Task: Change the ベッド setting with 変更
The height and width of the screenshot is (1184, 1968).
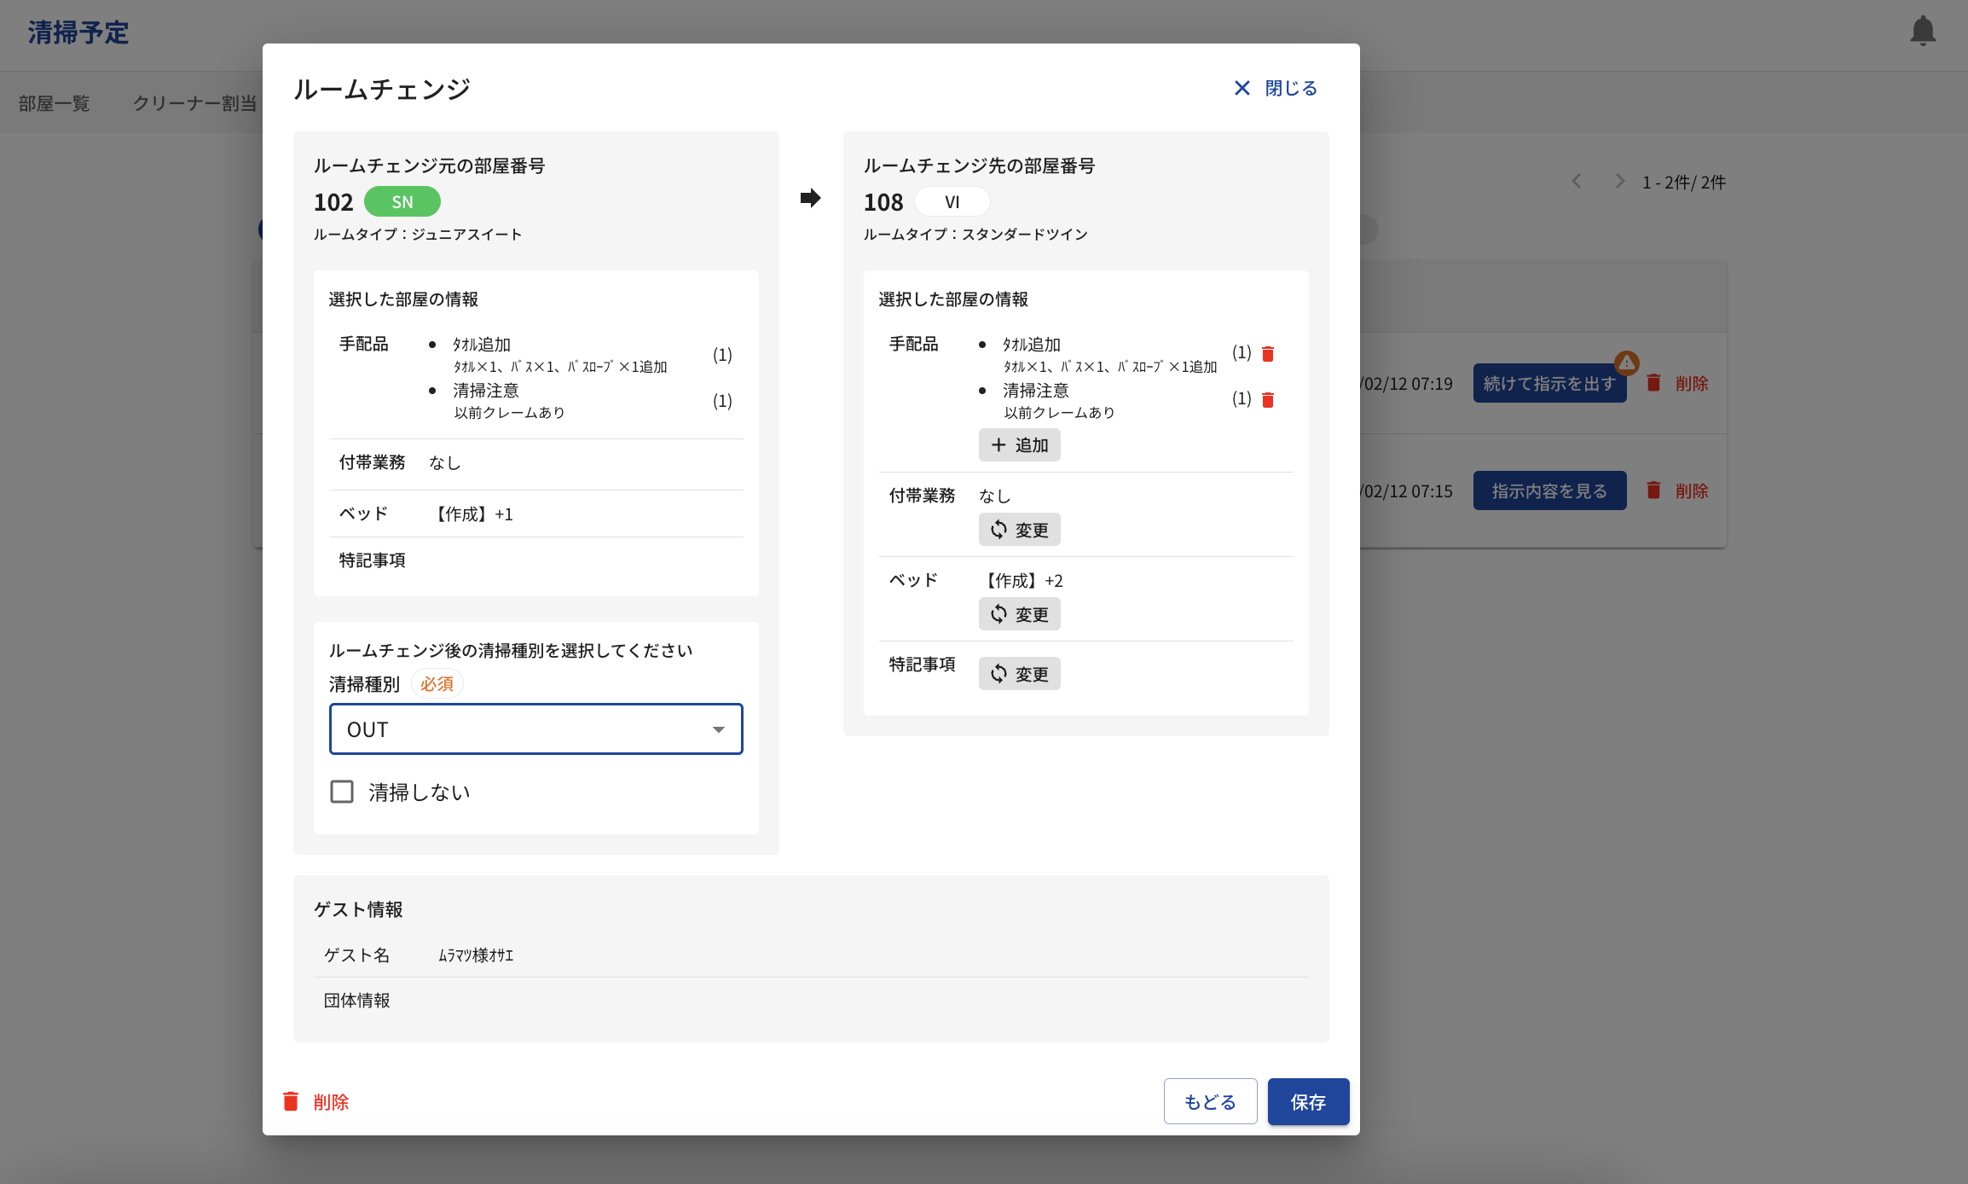Action: 1020,614
